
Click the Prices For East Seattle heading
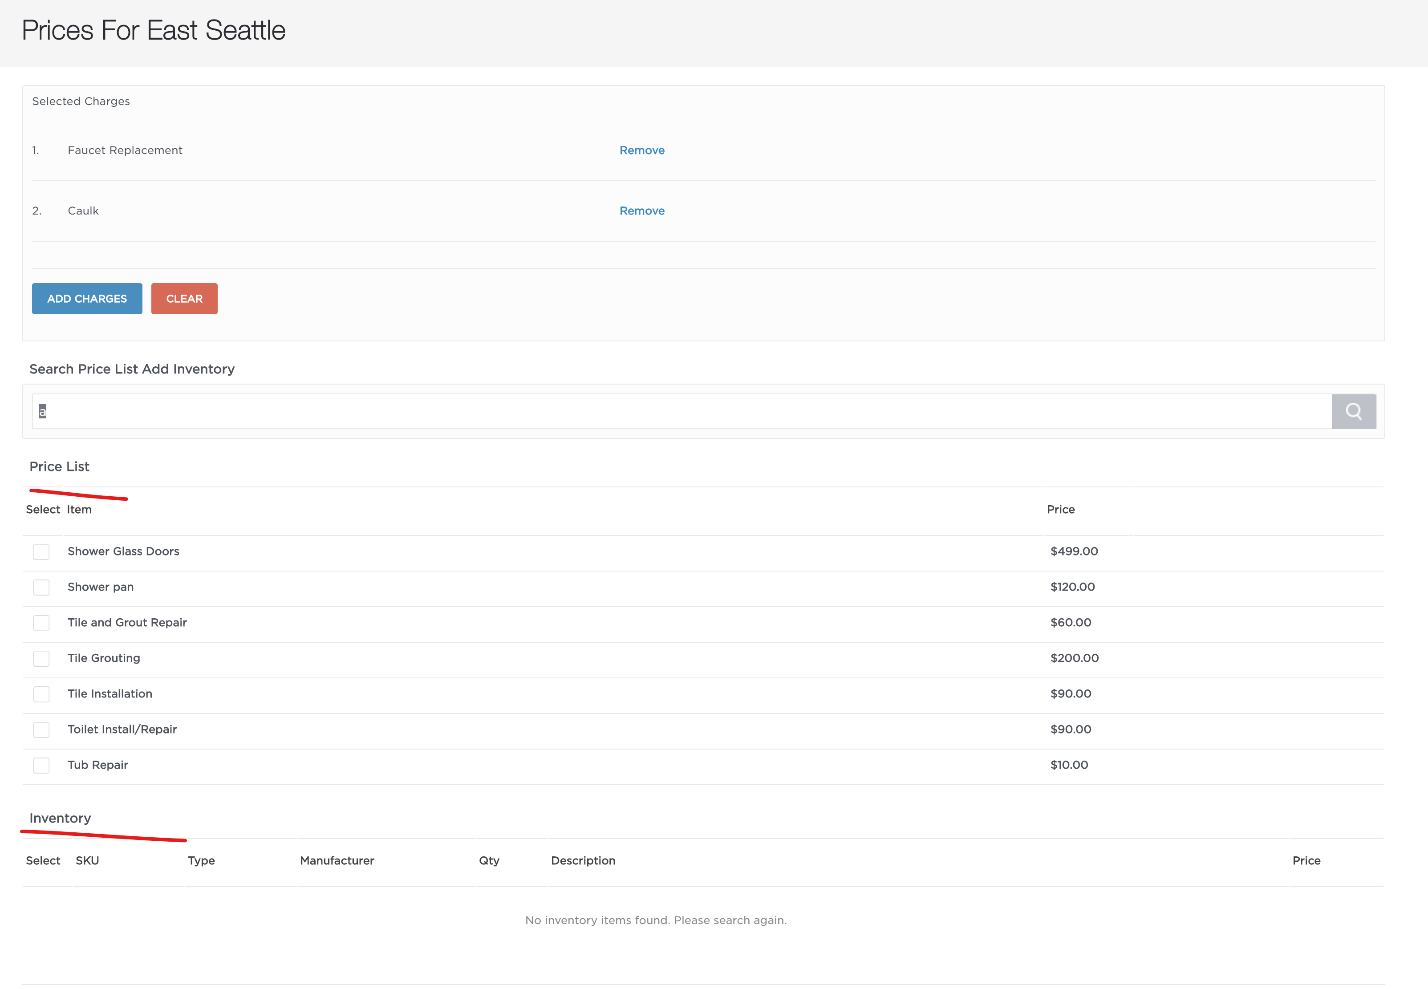pos(154,30)
